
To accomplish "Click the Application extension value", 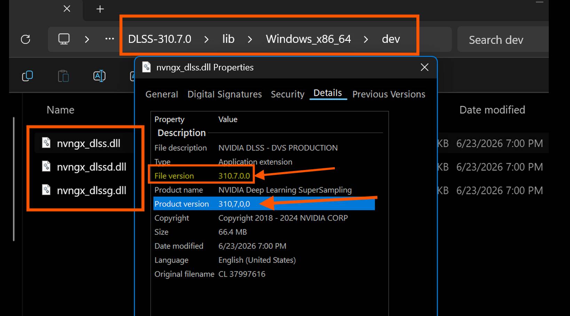I will [x=255, y=162].
